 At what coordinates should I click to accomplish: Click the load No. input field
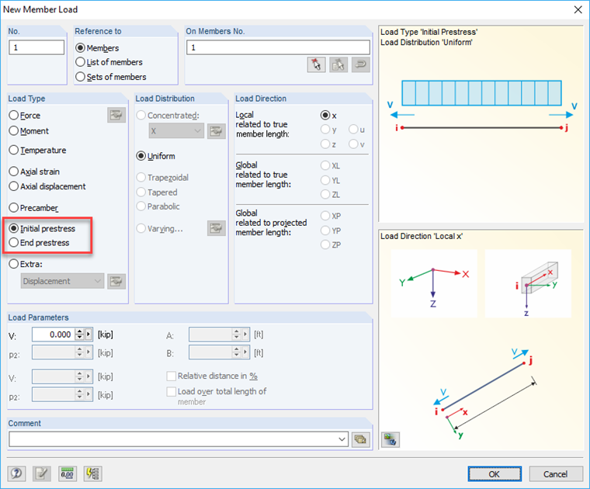click(x=36, y=48)
